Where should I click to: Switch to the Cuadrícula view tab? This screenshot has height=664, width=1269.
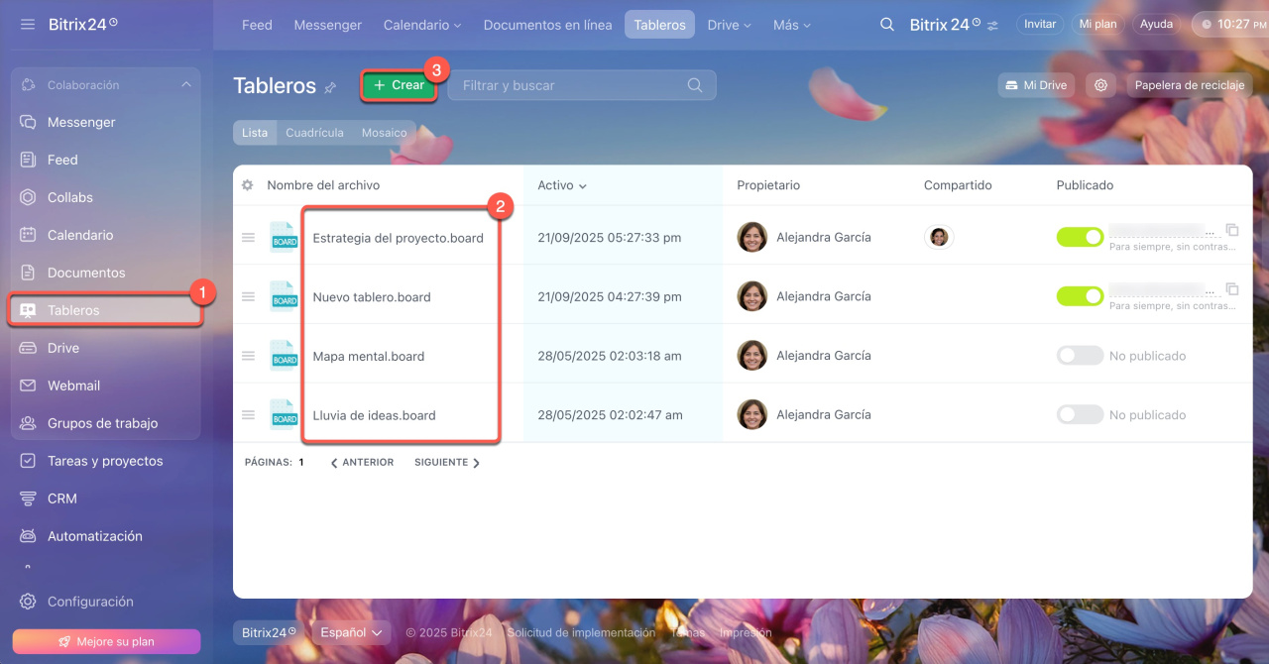click(x=314, y=133)
